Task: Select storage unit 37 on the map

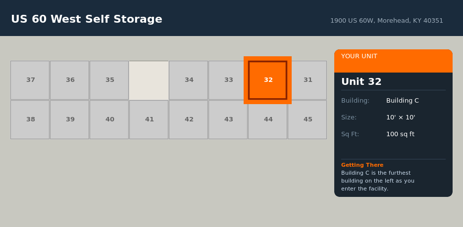Action: 30,80
